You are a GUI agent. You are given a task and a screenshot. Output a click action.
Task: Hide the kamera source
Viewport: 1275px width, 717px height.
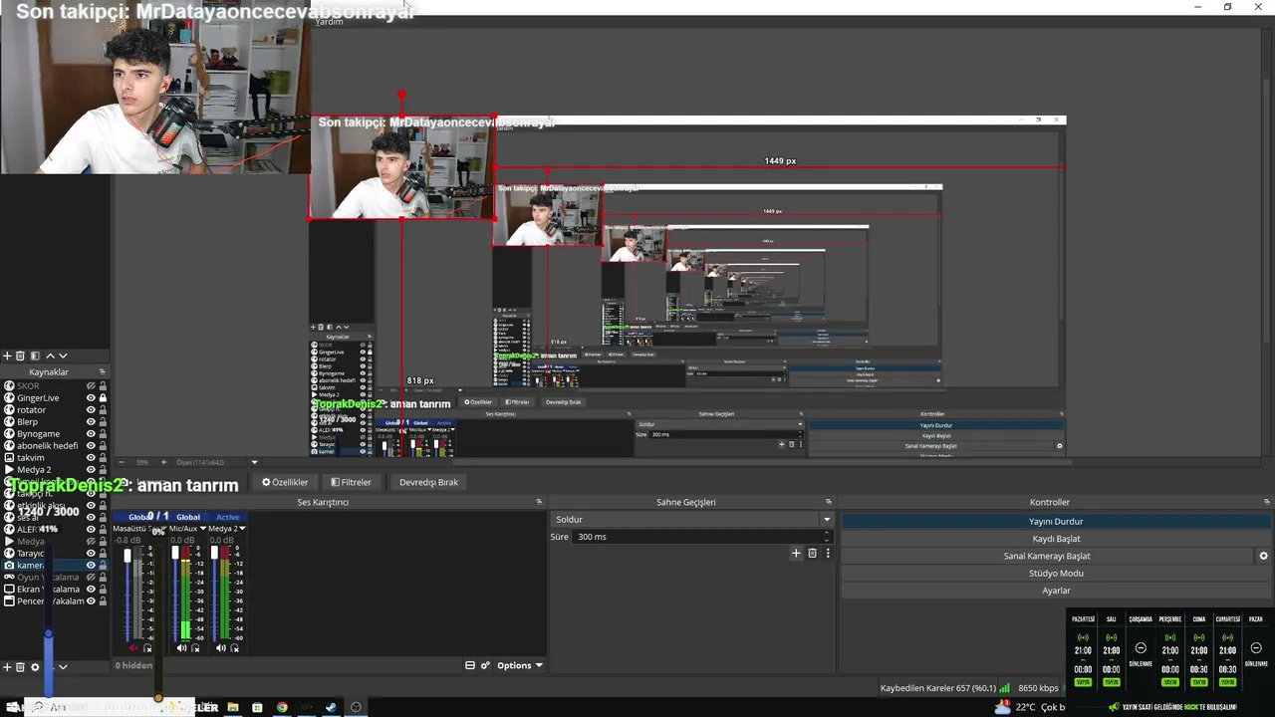click(91, 566)
